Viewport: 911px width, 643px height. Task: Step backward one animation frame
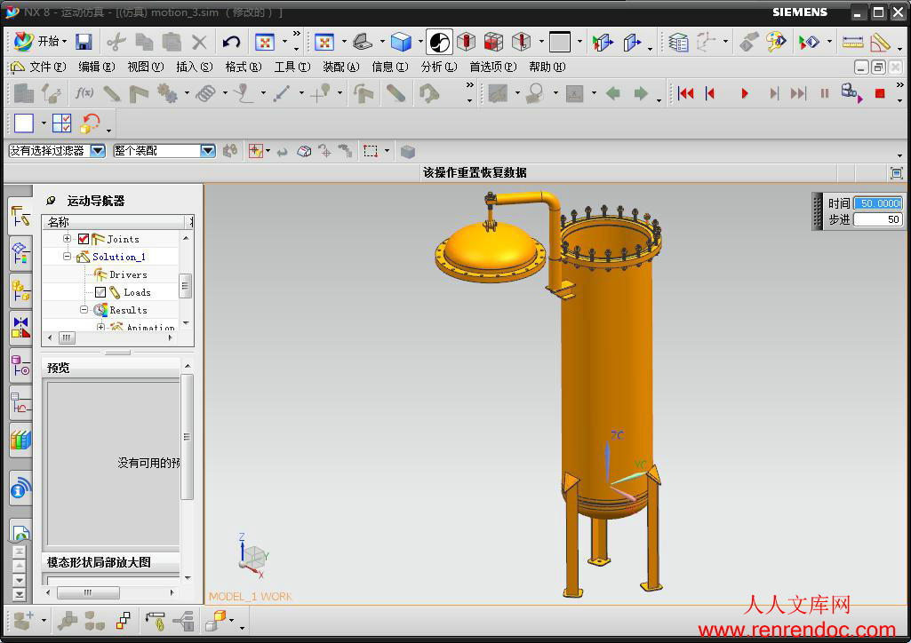pos(710,93)
